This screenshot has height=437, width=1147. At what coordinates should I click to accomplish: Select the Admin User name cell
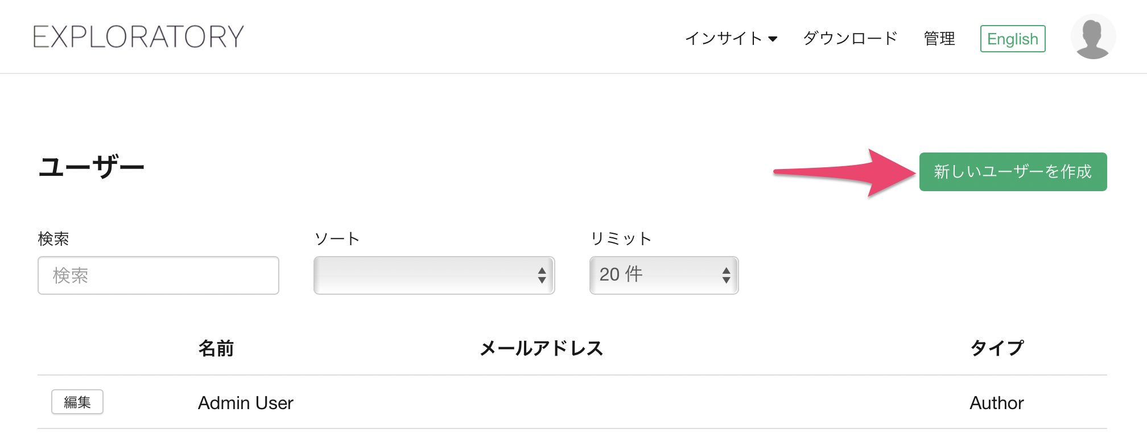coord(246,403)
